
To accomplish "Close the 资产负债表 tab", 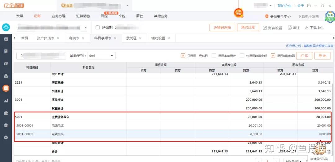I will [58, 38].
